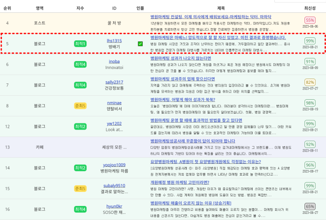Click the 인플 column header
The width and height of the screenshot is (326, 220).
(x=140, y=8)
